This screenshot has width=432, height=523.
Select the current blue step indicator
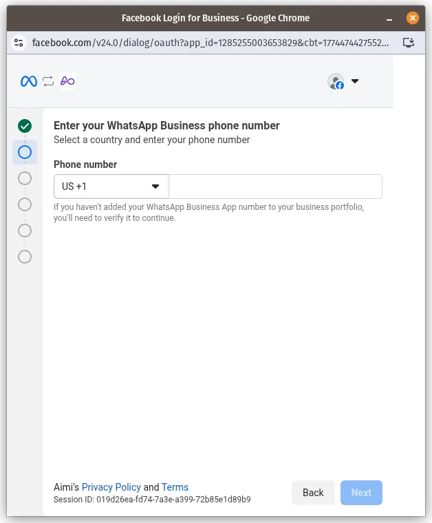tap(25, 152)
